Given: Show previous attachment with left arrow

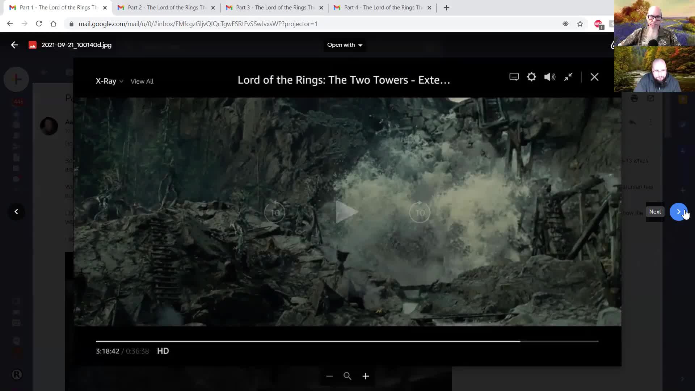Looking at the screenshot, I should click(16, 212).
